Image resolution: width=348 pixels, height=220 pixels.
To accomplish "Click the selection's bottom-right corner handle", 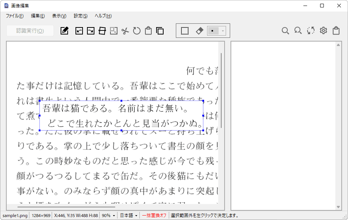I will (x=203, y=131).
